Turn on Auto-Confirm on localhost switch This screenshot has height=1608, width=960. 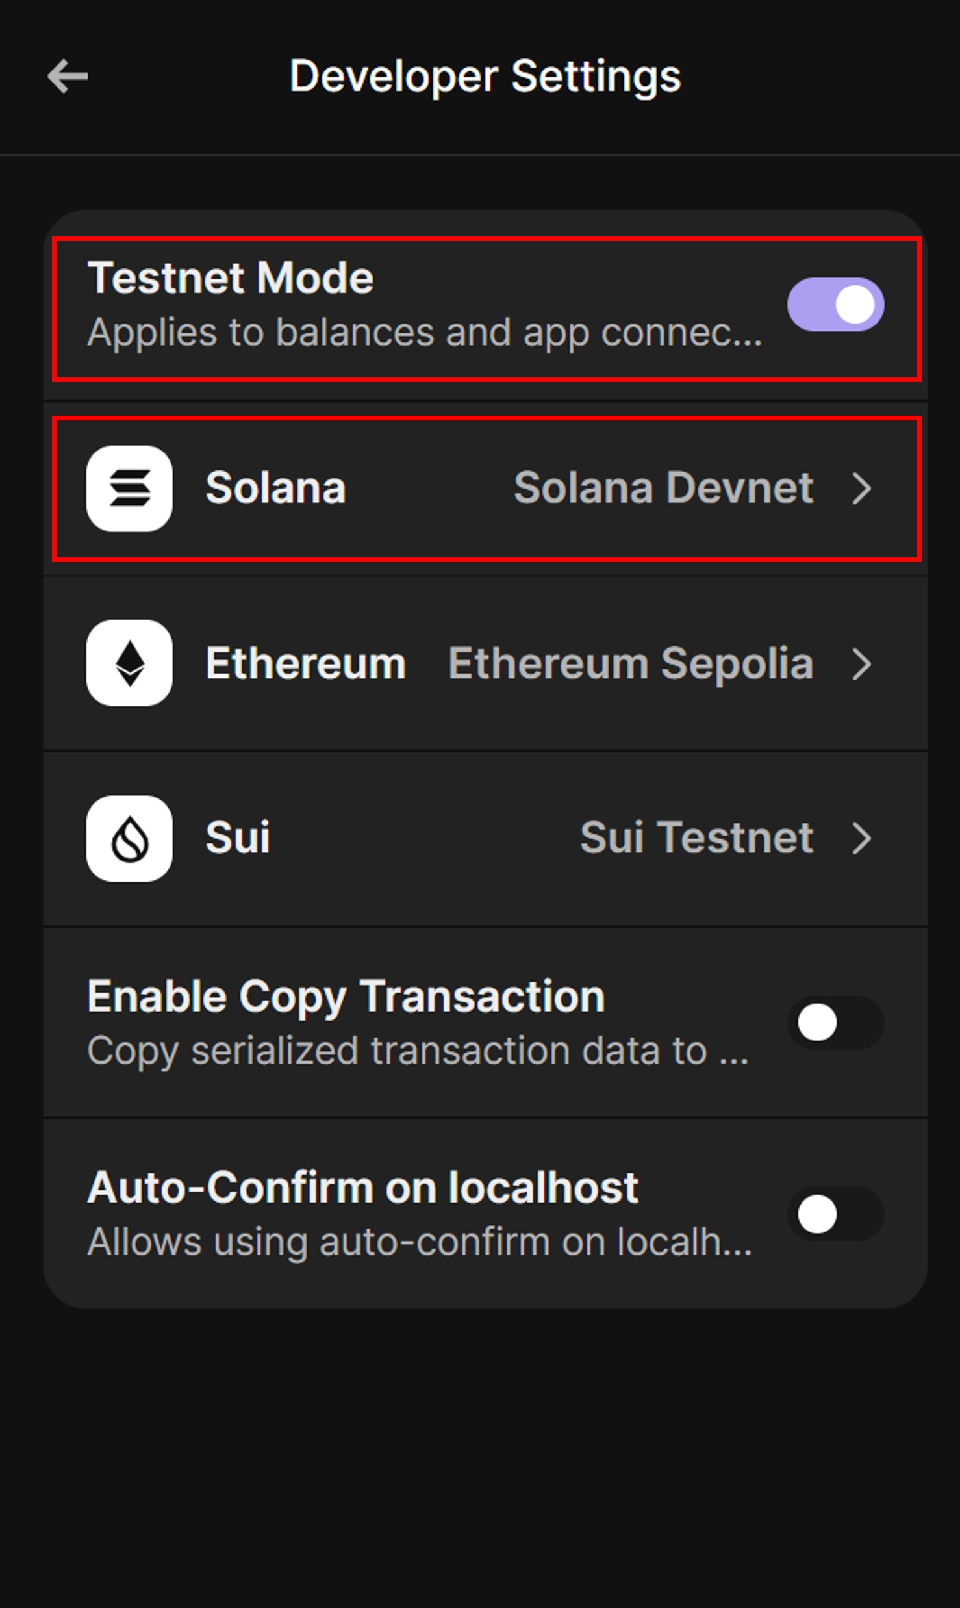pyautogui.click(x=835, y=1214)
